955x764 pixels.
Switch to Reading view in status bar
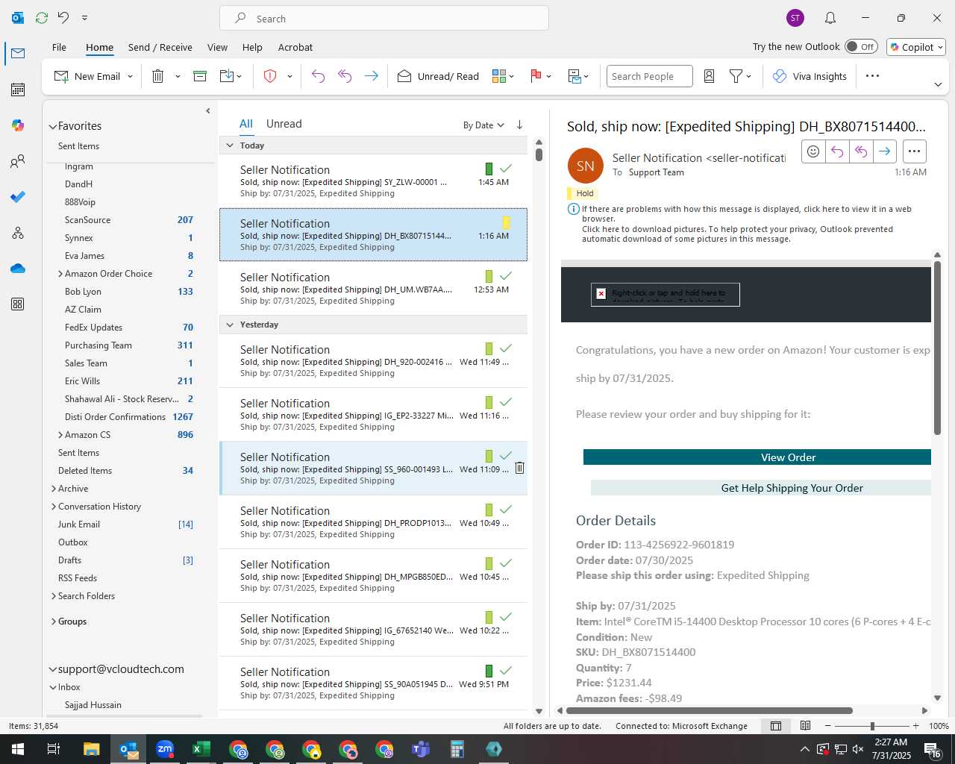click(x=806, y=726)
